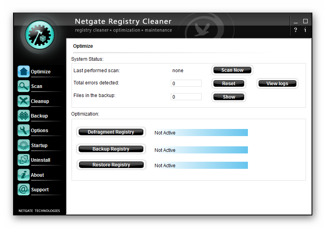Open the Optimize section label
This screenshot has width=325, height=228.
point(41,72)
